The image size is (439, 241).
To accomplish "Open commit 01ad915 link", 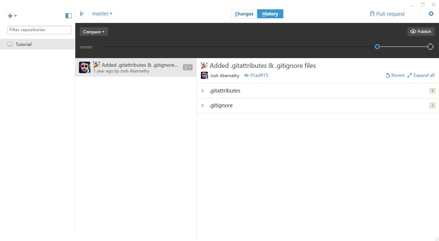I will [x=259, y=75].
